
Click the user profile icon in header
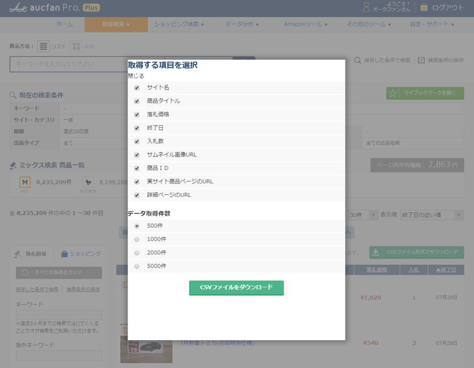pyautogui.click(x=366, y=7)
